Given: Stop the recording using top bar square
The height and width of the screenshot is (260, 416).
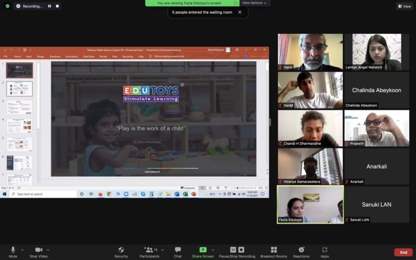Looking at the screenshot, I should (57, 6).
